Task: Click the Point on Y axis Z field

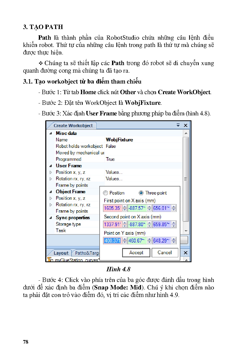Action: click(x=161, y=241)
